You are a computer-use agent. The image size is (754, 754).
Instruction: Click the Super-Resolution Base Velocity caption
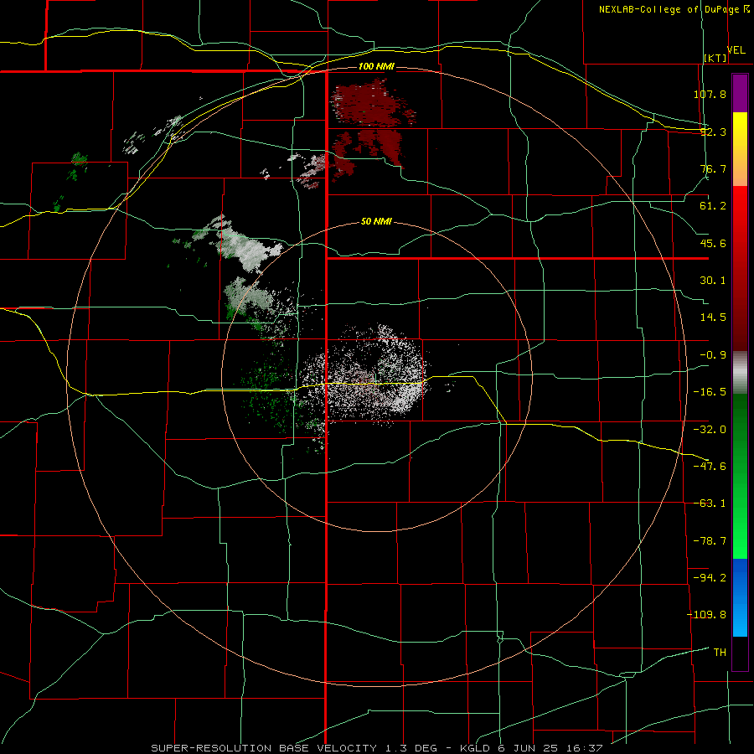(x=376, y=748)
